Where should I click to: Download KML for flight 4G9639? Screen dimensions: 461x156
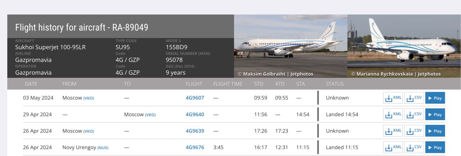[x=393, y=131]
